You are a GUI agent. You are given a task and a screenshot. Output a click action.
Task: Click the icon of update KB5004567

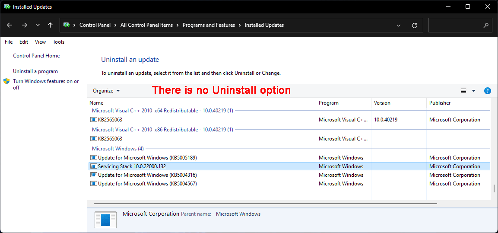point(93,183)
